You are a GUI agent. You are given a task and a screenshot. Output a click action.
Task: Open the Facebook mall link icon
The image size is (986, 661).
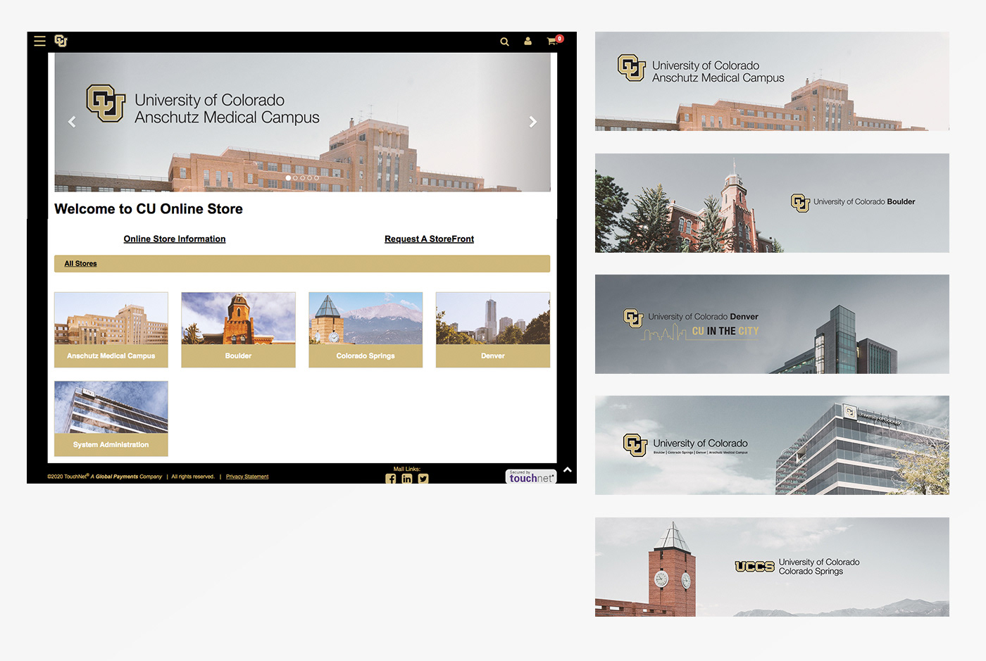click(x=391, y=479)
